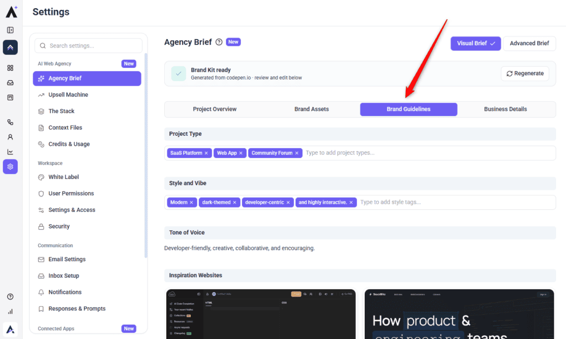Remove the Community Forum tag
This screenshot has height=339, width=566.
[297, 153]
